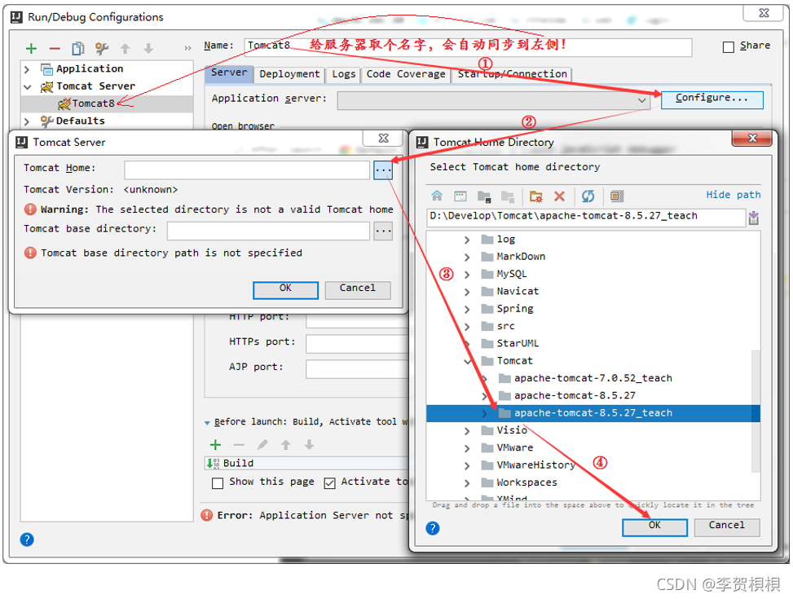Move before launch task down
Image resolution: width=793 pixels, height=599 pixels.
(309, 445)
